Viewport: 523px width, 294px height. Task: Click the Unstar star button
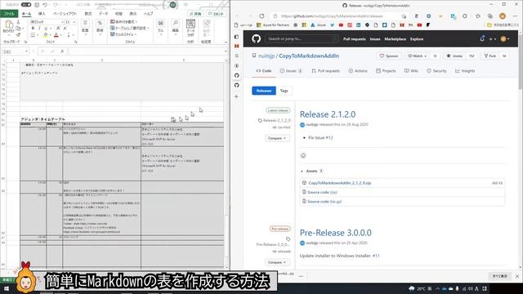tap(454, 56)
